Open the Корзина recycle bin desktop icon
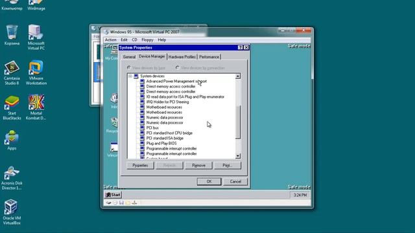Viewport: 415px width, 233px height. [12, 35]
